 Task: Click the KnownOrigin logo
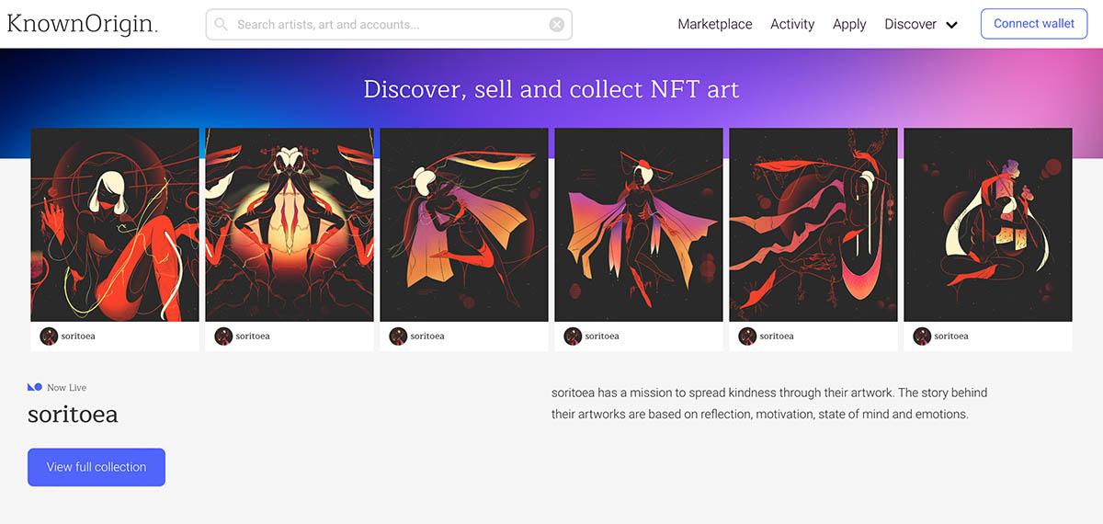[x=82, y=24]
